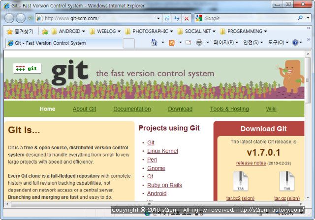Click the horizontal scrollbar left arrow
315x220 pixels.
[7, 204]
